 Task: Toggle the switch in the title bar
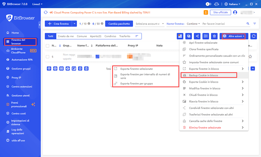pos(208,4)
